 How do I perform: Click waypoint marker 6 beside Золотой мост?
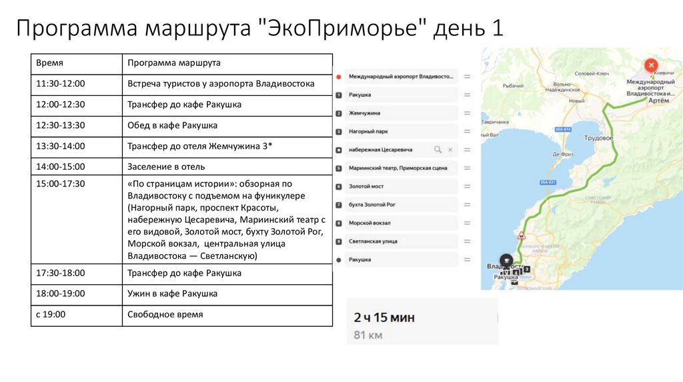pos(338,186)
